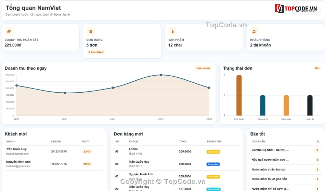325x191 pixels.
Task: Select the 23/01 data point on revenue chart
Action: [x=65, y=93]
